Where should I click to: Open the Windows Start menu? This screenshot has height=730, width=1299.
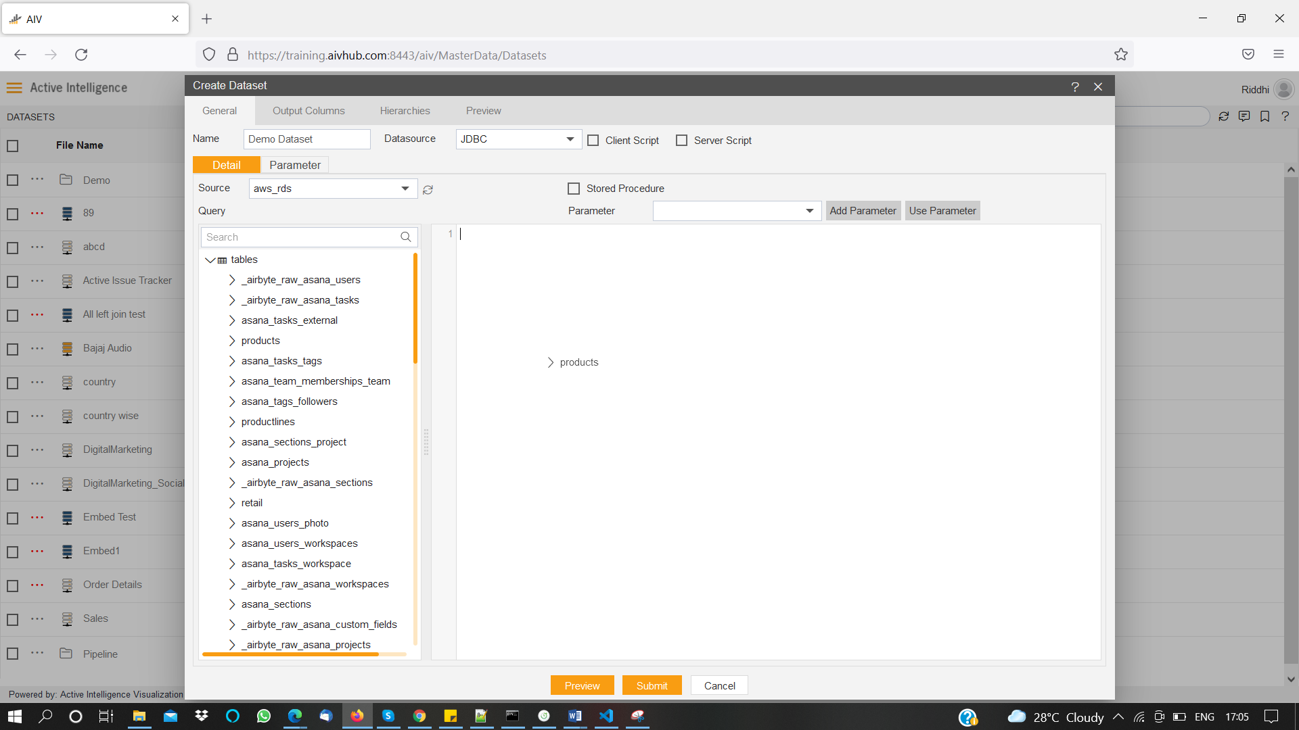[x=15, y=716]
